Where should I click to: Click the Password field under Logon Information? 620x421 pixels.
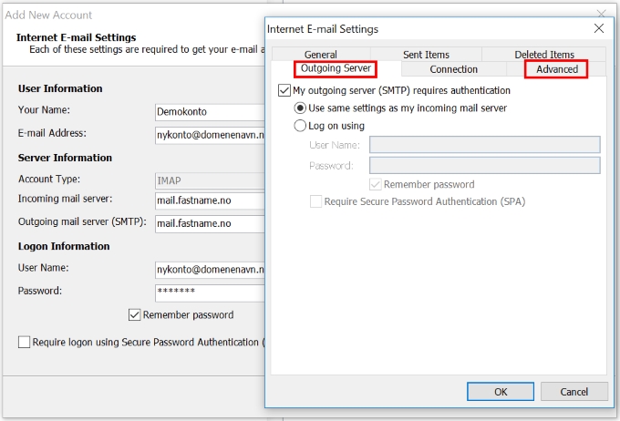(x=210, y=293)
